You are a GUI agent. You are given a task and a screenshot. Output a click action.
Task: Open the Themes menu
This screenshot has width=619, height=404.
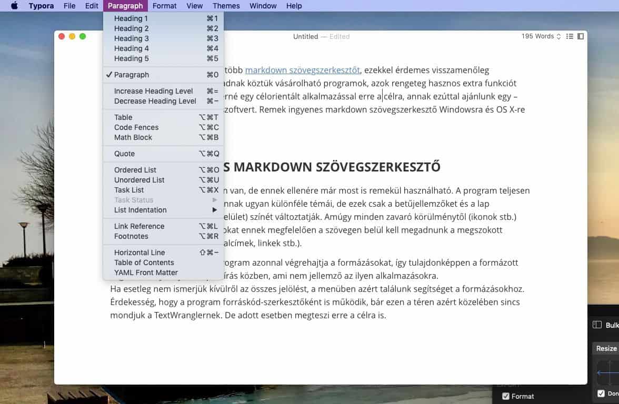tap(226, 5)
